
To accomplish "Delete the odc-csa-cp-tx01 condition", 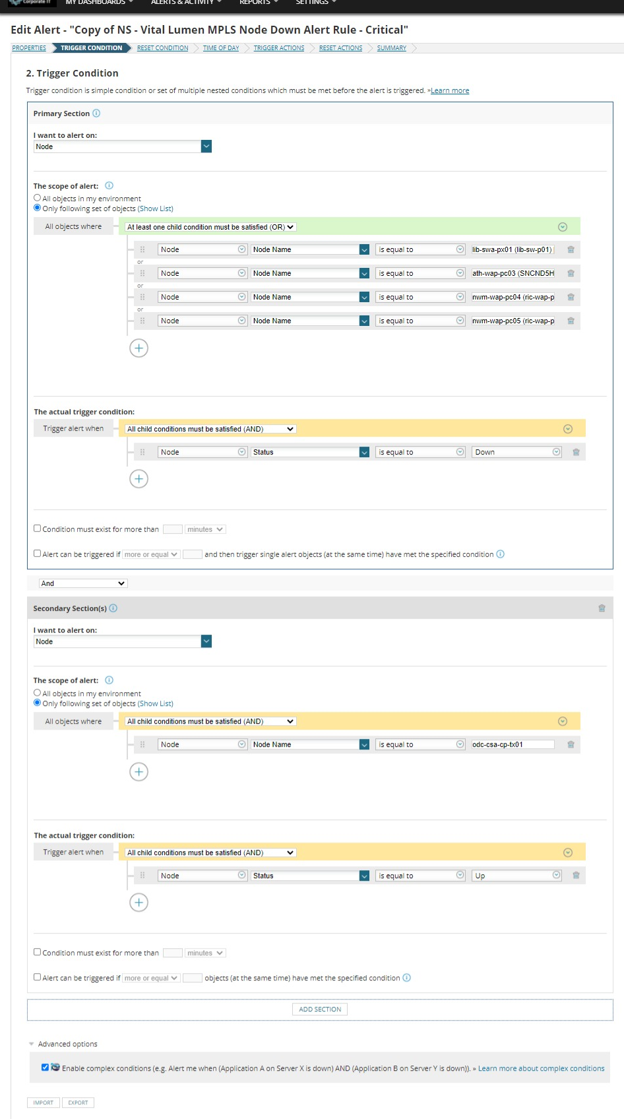I will [x=571, y=744].
